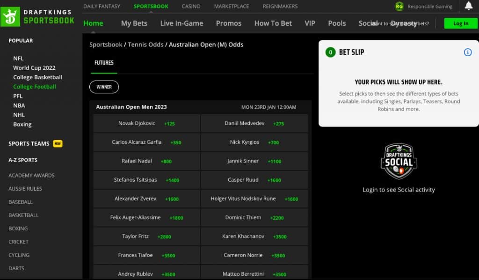Pick Cameron Norrie at +3500

(x=254, y=255)
